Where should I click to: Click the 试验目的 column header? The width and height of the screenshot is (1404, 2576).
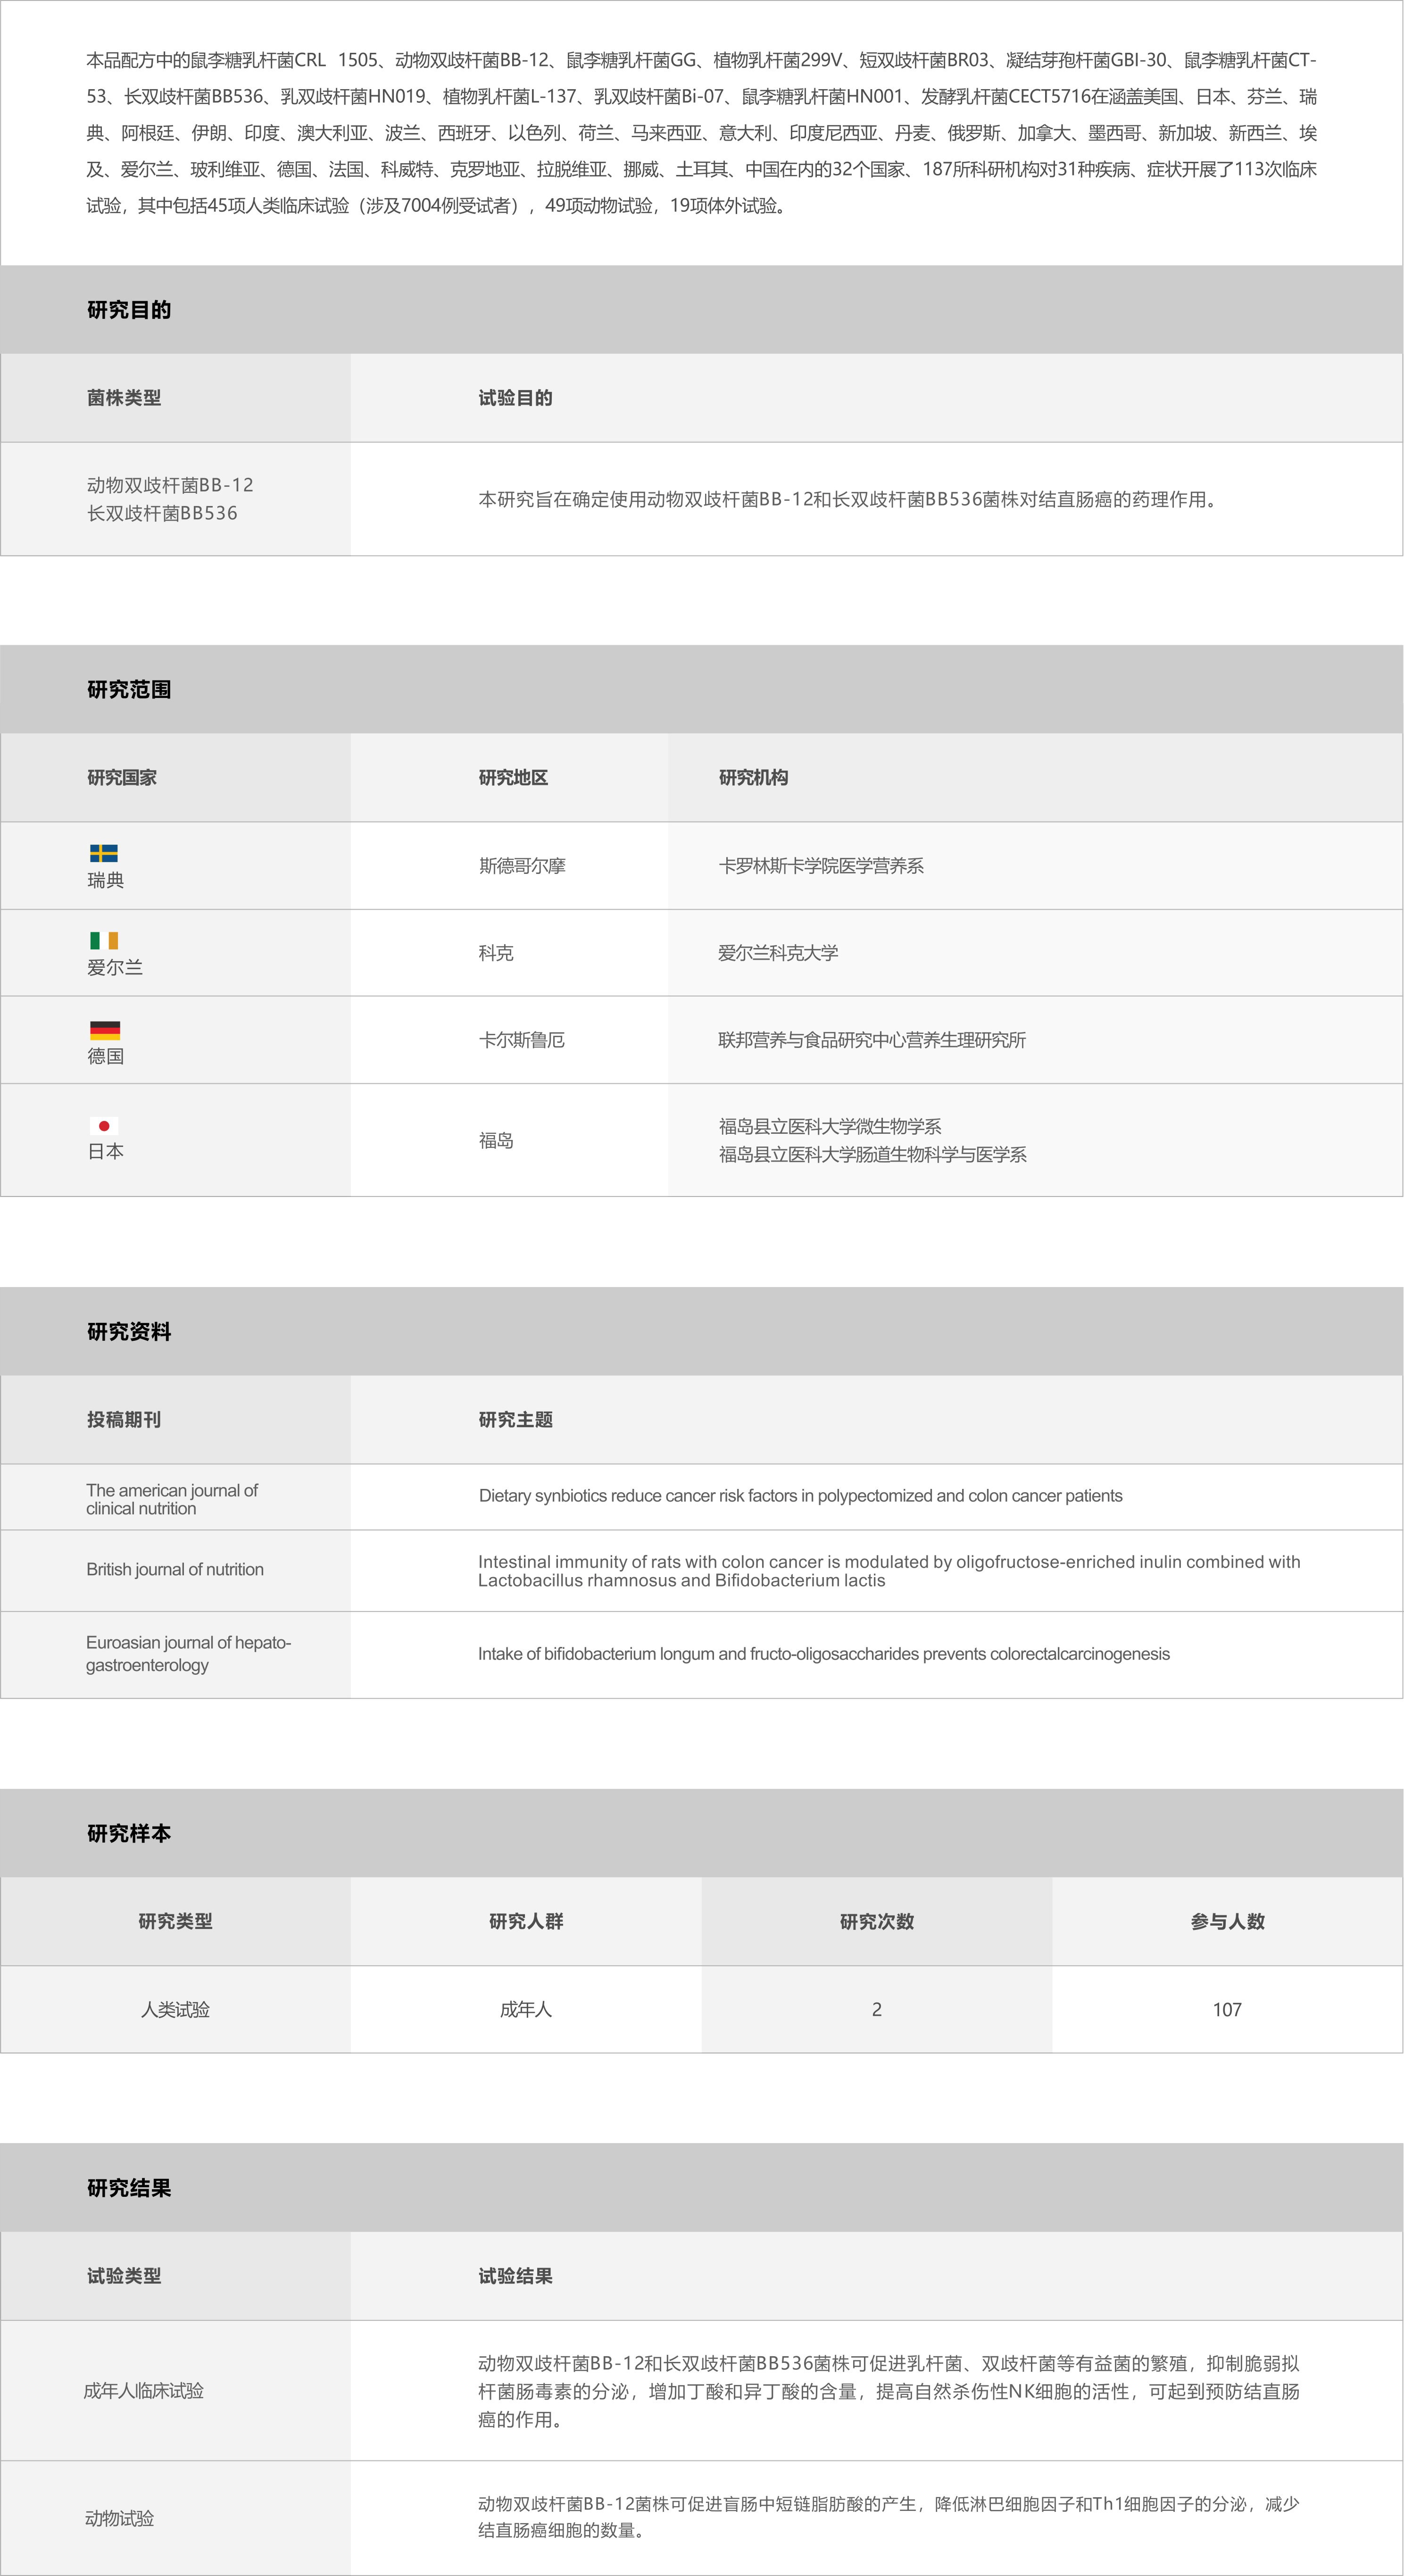pos(515,398)
